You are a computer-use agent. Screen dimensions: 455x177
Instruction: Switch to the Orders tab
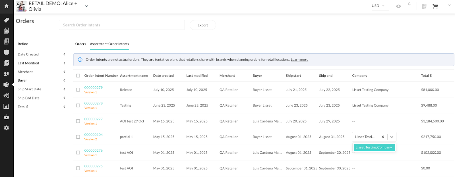80,44
